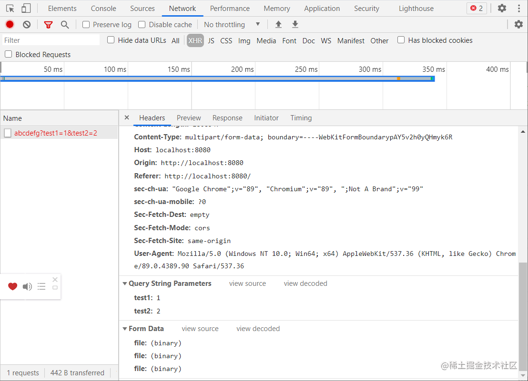Select the Headers tab
The image size is (528, 381).
[152, 118]
